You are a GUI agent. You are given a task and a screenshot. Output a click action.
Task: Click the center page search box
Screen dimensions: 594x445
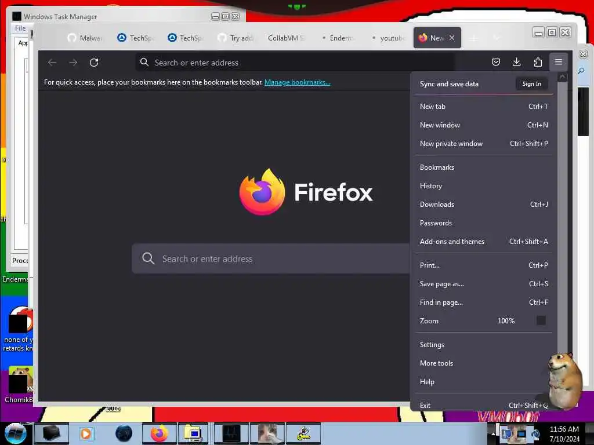click(270, 259)
